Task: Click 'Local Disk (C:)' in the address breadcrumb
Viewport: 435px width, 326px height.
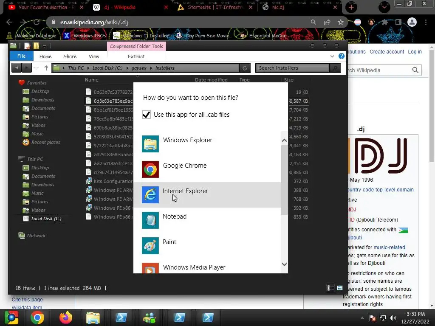Action: (107, 68)
